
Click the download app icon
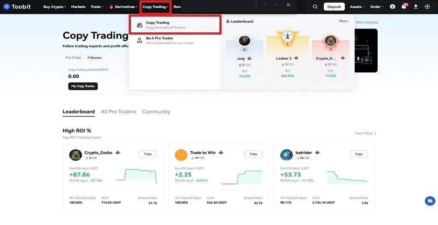416,6
